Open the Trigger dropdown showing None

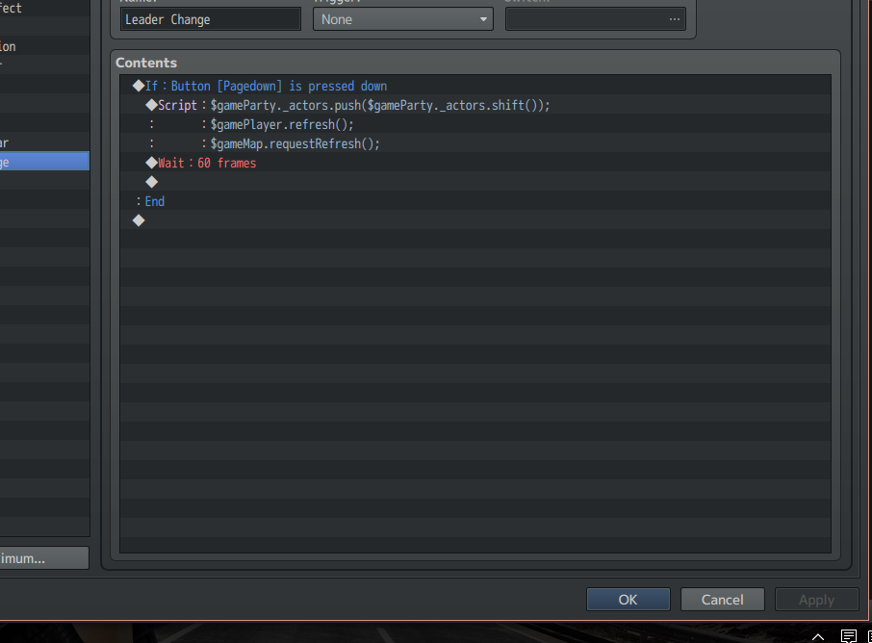click(402, 19)
